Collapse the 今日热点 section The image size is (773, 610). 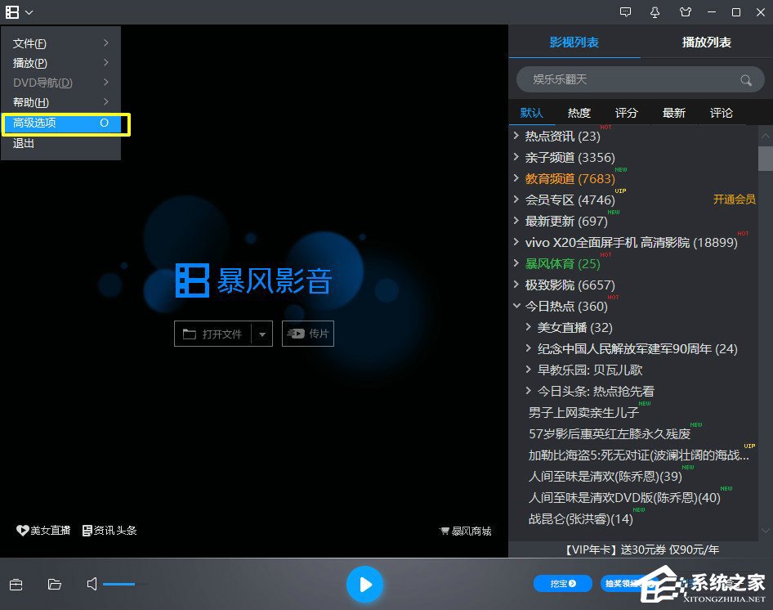point(517,306)
